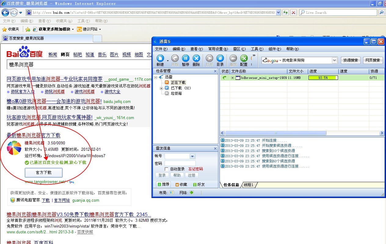Click the 布局 layout icon in 迅雷 status bar
This screenshot has height=244, width=386.
pyautogui.click(x=172, y=193)
